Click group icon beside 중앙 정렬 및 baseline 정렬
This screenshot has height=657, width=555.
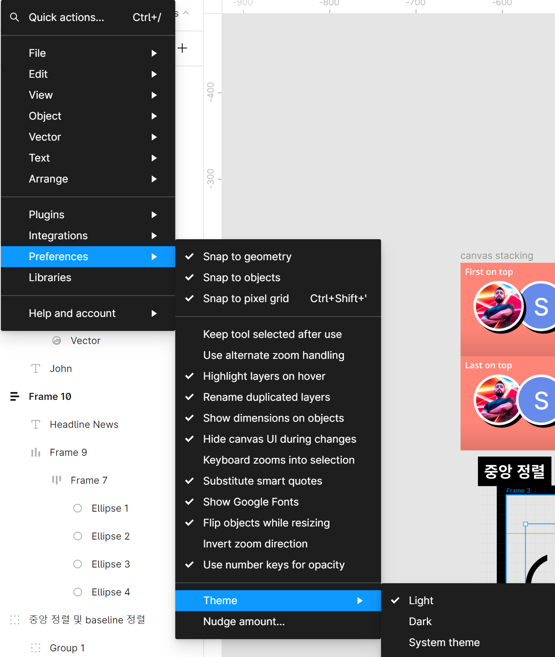[x=15, y=620]
